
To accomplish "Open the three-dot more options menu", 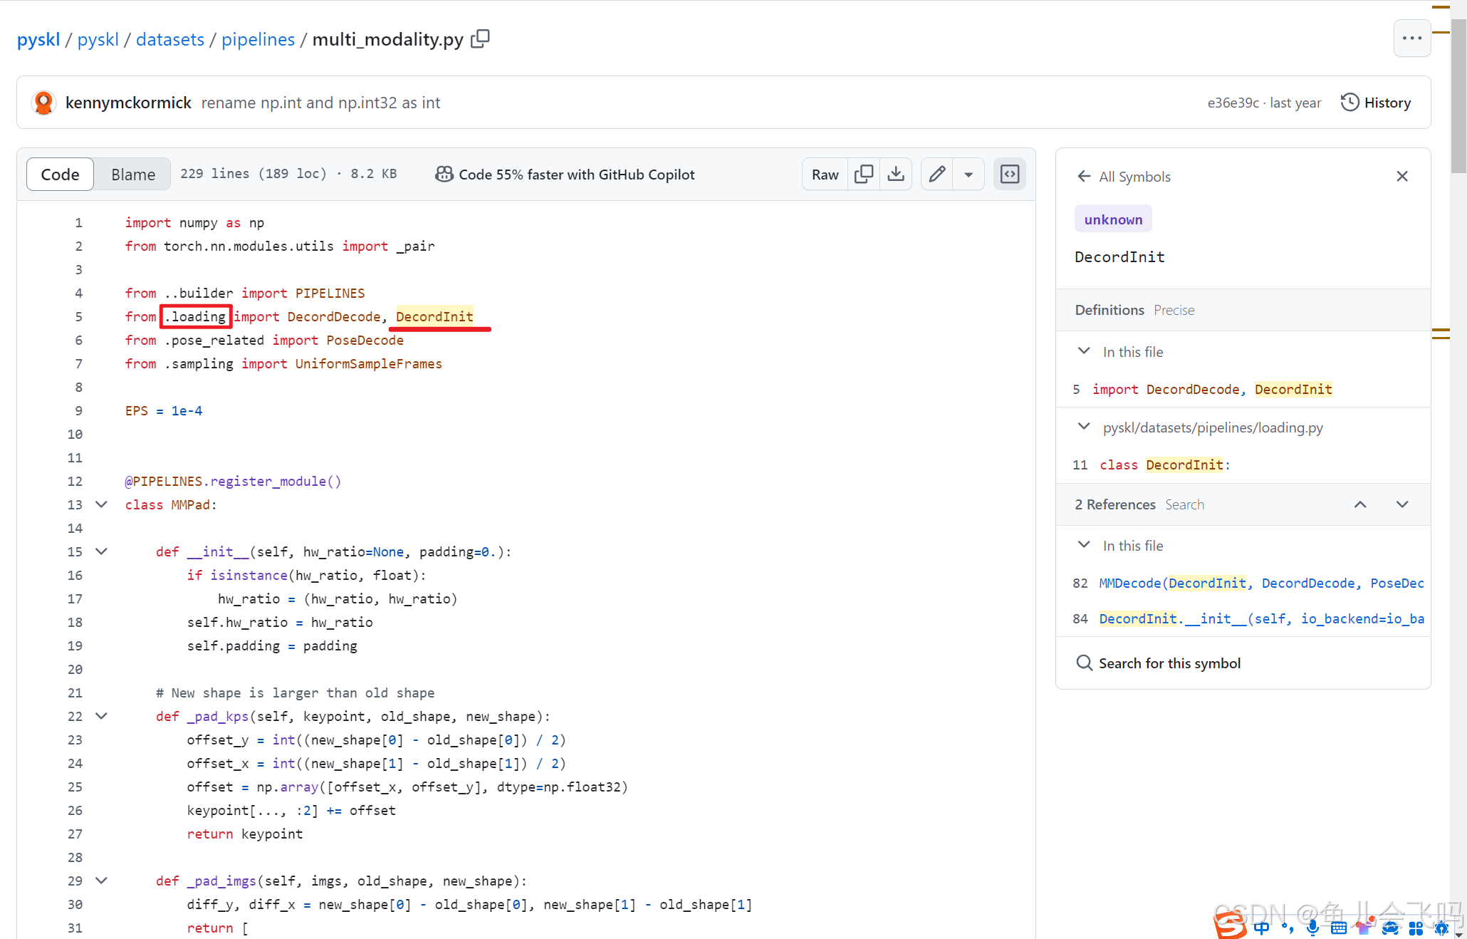I will pos(1411,38).
